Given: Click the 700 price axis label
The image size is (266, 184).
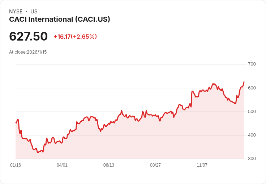Looking at the screenshot, I should tap(252, 64).
